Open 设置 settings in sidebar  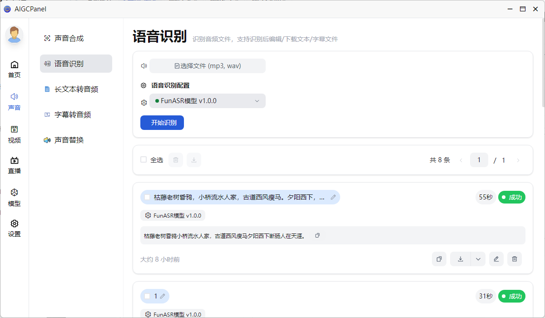(15, 229)
